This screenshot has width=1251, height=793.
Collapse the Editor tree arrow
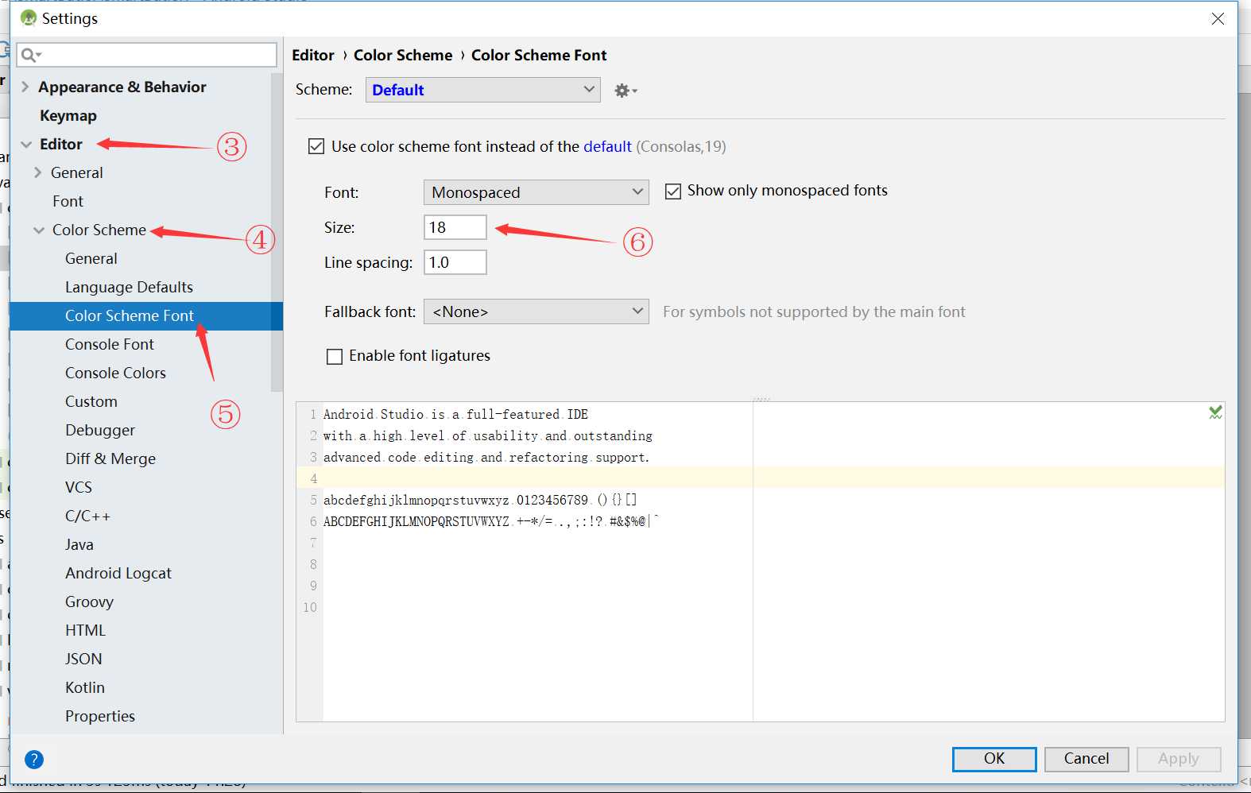pos(26,145)
